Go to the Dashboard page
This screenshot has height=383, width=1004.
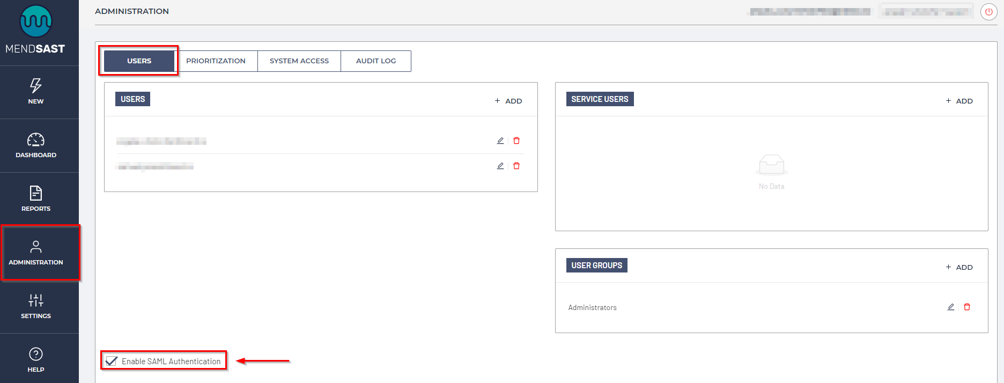[36, 145]
